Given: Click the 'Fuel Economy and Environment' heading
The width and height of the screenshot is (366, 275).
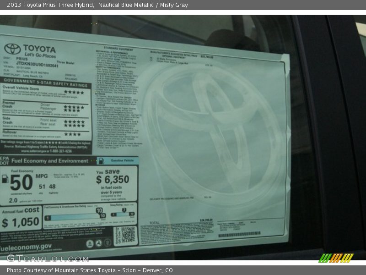Looking at the screenshot, I should (50, 161).
